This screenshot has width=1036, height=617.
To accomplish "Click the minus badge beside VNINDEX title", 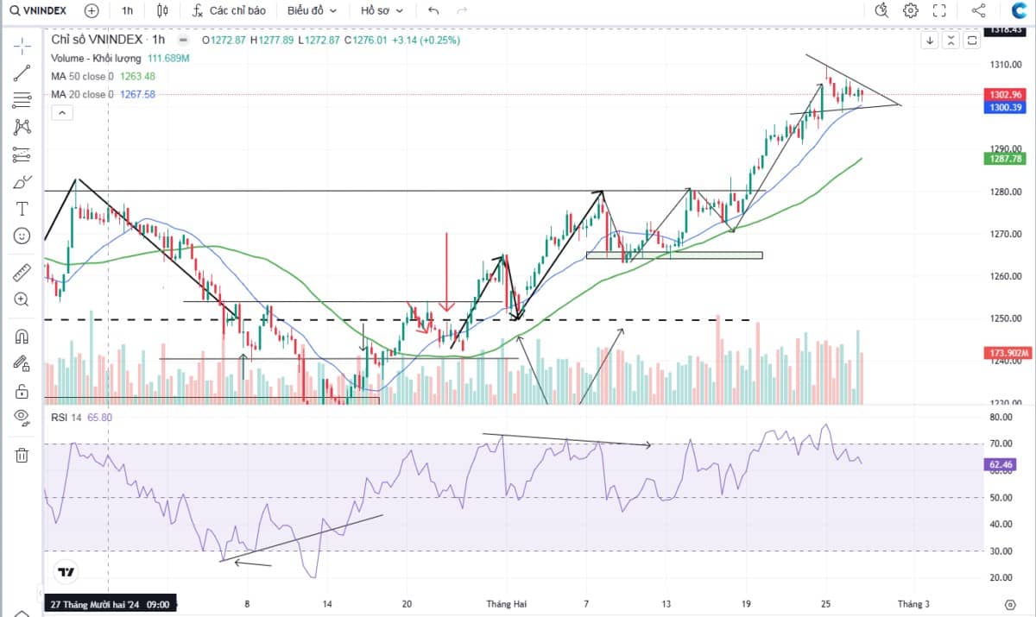I will (x=182, y=40).
